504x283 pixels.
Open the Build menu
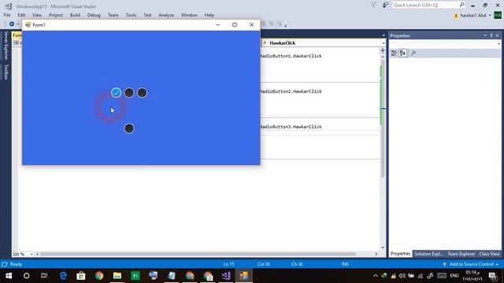[75, 15]
